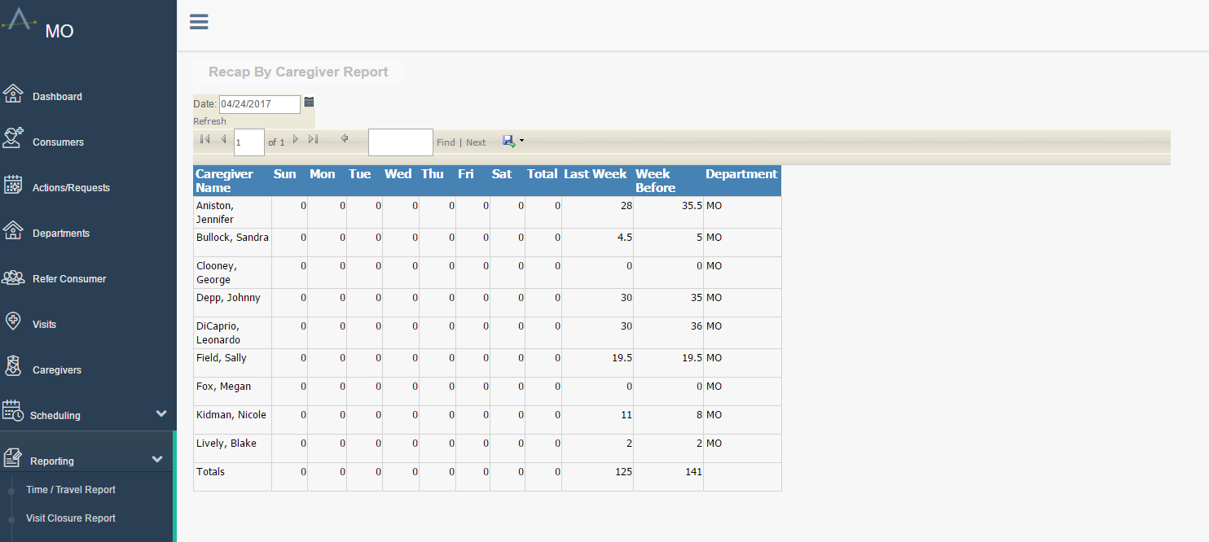Click DiCaprio's Week Before value 36
This screenshot has width=1209, height=542.
[x=697, y=326]
